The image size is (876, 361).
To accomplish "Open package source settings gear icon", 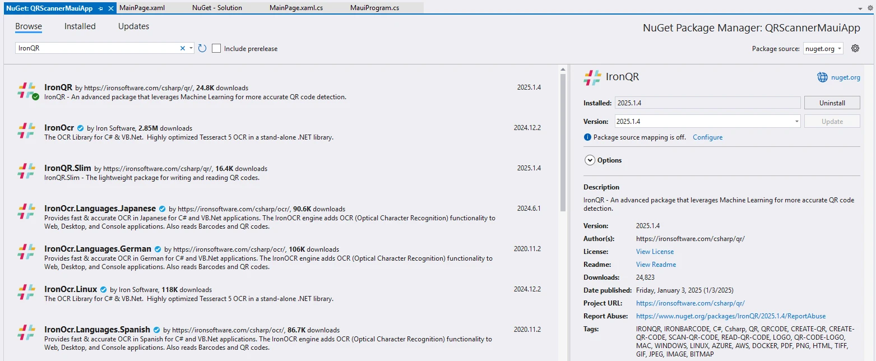I will [855, 49].
